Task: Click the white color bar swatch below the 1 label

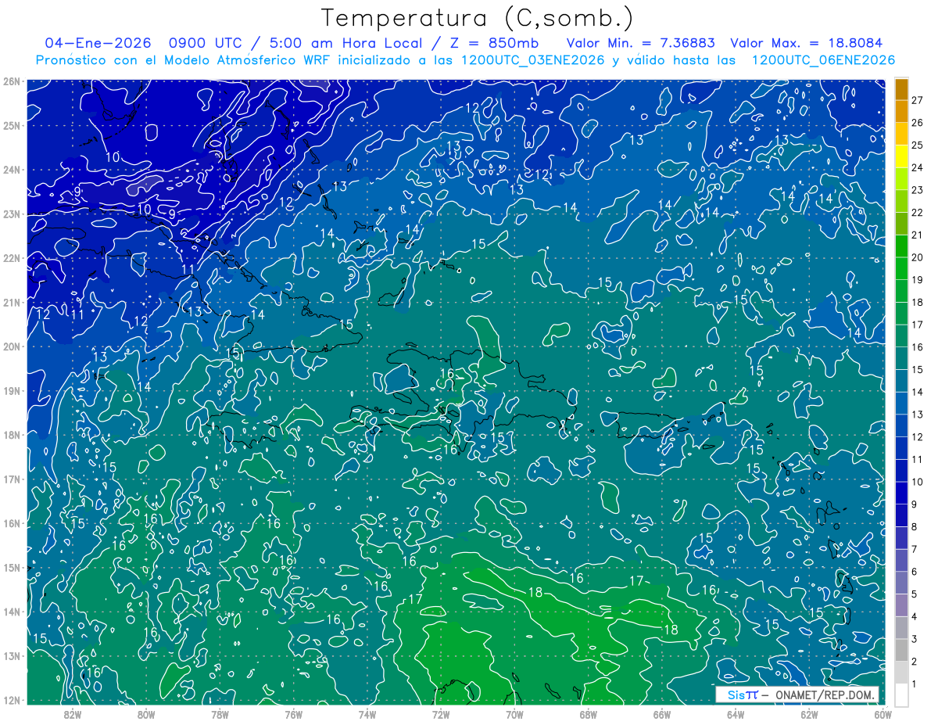Action: [x=901, y=694]
